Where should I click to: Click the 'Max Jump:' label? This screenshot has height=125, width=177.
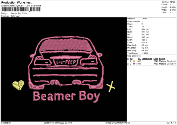(x=132, y=50)
